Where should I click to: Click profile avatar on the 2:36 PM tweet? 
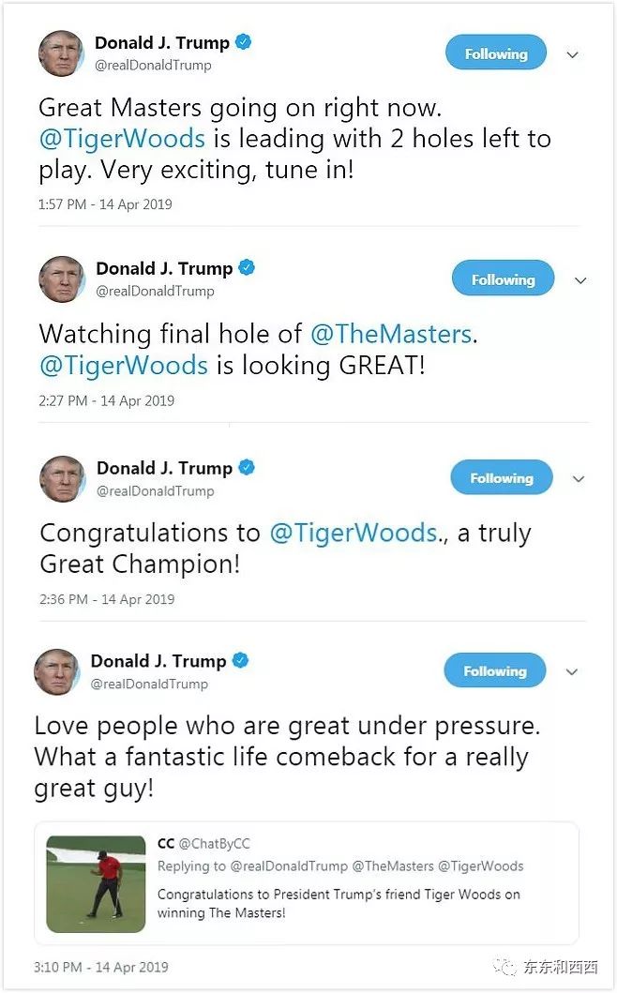coord(63,479)
